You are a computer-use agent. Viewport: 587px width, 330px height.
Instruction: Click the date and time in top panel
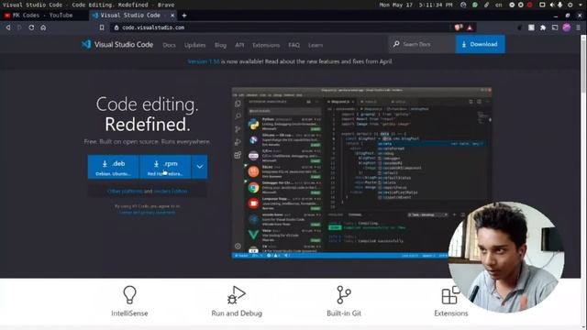415,5
